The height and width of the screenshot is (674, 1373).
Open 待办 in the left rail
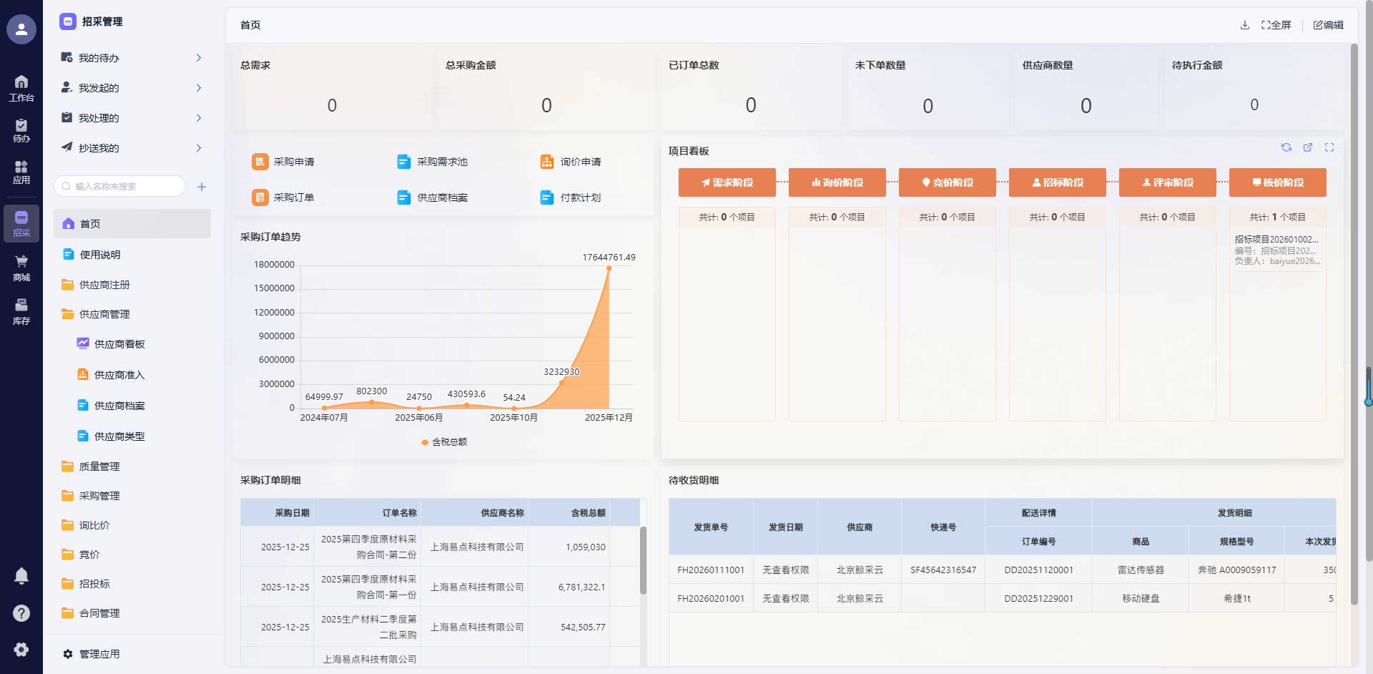[x=21, y=131]
